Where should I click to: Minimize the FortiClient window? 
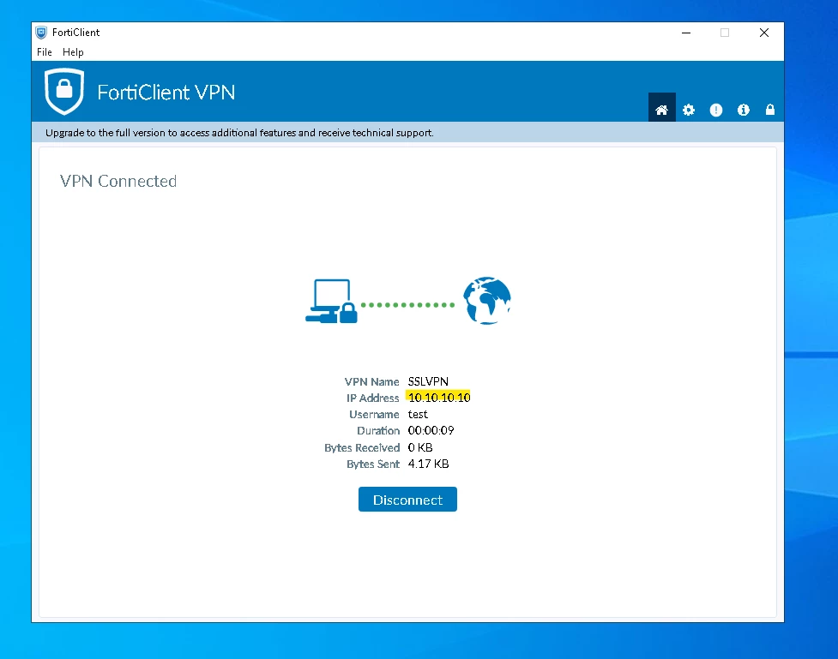tap(686, 33)
